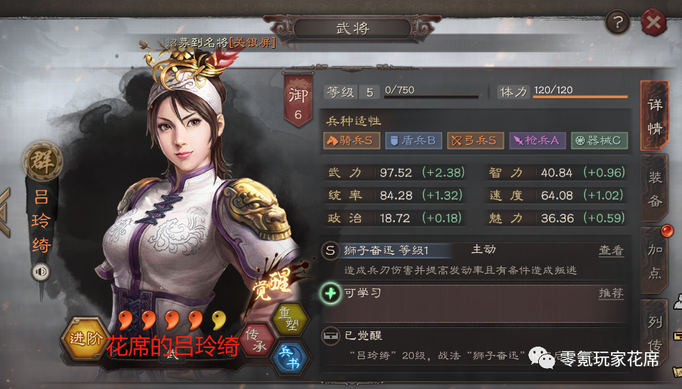Select the 器械C siege aptitude tag
Viewport: 682px width, 389px height.
click(599, 140)
